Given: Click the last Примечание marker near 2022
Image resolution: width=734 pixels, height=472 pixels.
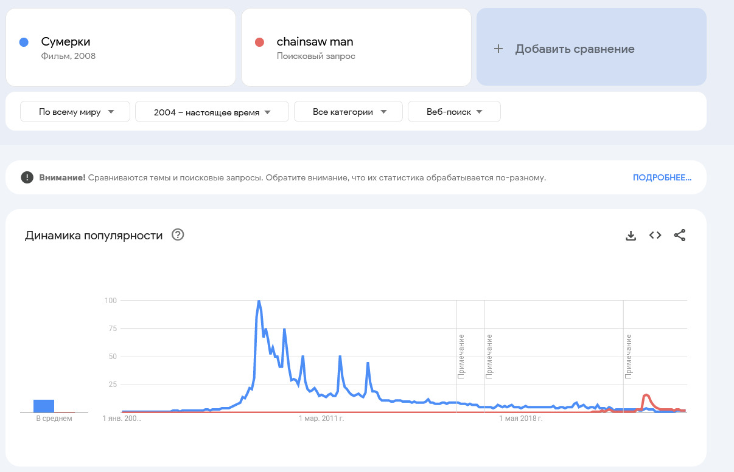Looking at the screenshot, I should point(628,356).
